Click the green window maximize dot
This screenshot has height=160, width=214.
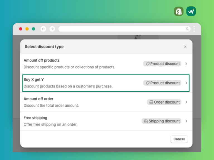[33, 29]
